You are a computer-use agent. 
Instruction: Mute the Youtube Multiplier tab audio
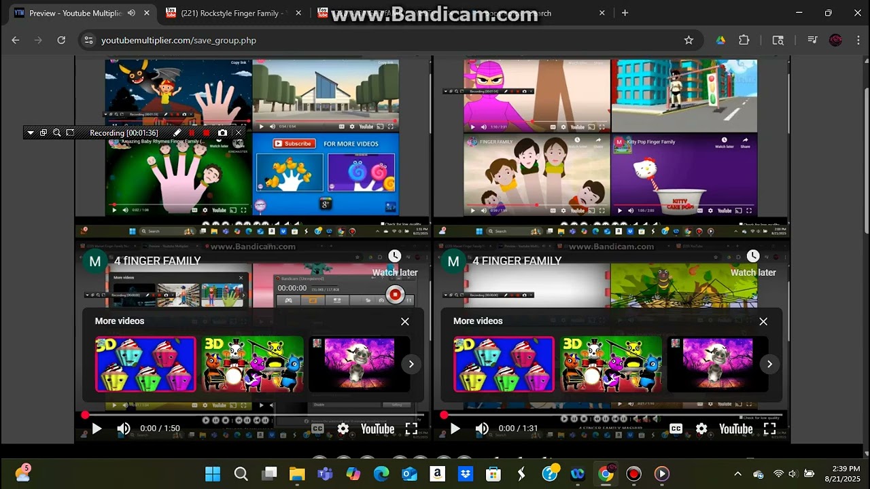click(131, 13)
